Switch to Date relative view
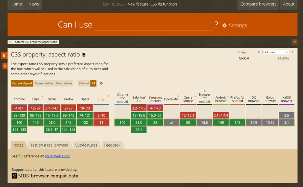303x187 pixels. (64, 83)
